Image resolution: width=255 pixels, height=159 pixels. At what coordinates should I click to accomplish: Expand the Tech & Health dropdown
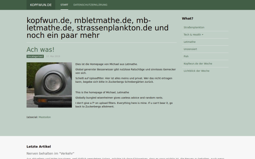coord(205,35)
